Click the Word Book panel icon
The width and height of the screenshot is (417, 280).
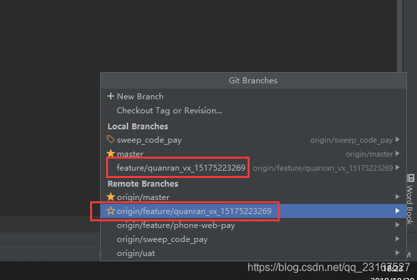tap(411, 178)
